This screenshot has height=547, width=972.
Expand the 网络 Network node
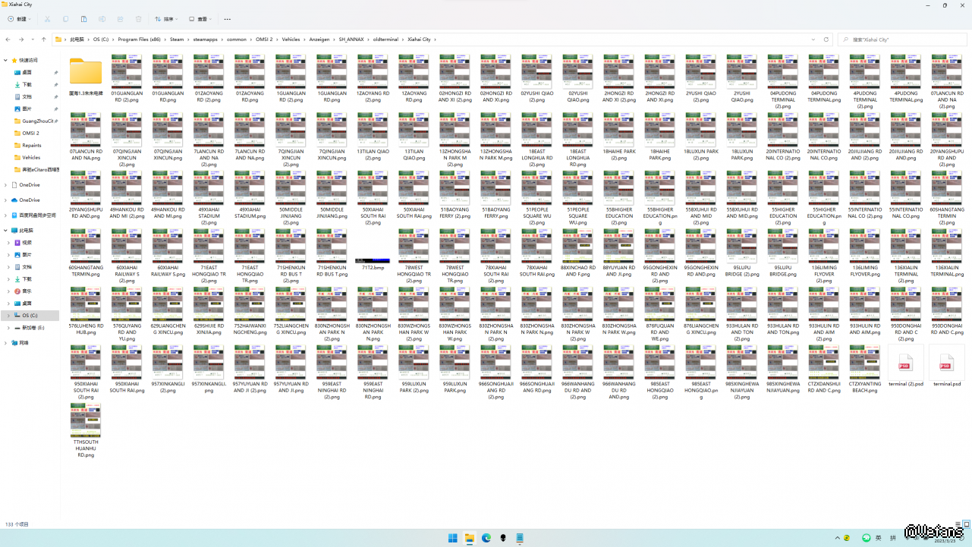pyautogui.click(x=5, y=343)
